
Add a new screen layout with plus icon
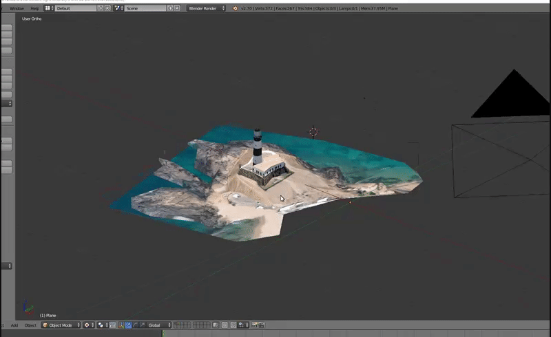(101, 8)
